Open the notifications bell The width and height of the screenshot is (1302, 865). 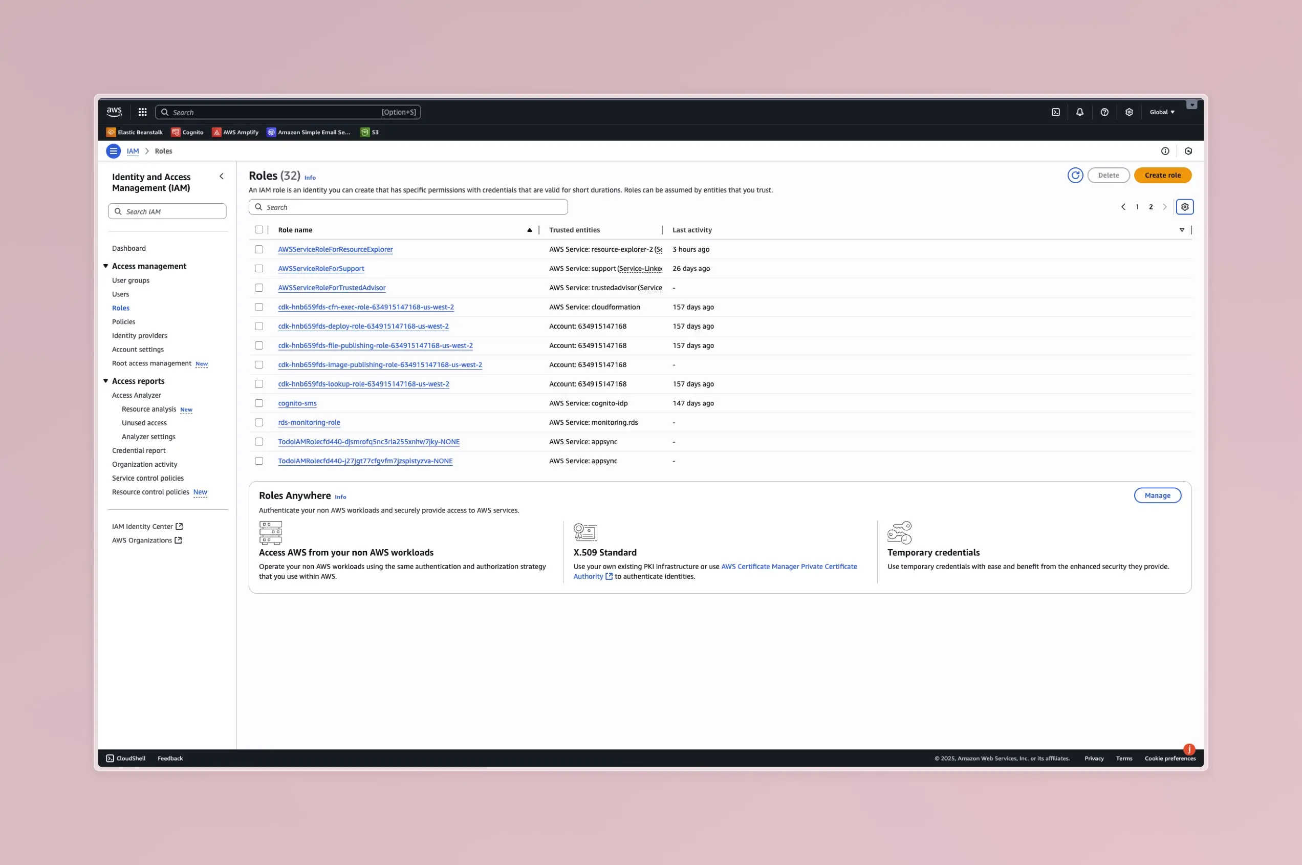coord(1079,112)
